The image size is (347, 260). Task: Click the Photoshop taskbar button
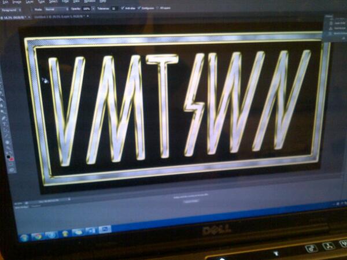click(x=105, y=229)
